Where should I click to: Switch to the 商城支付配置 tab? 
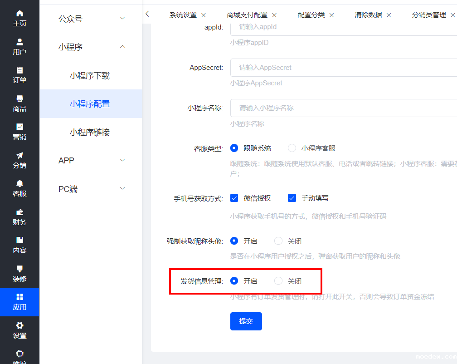click(247, 15)
